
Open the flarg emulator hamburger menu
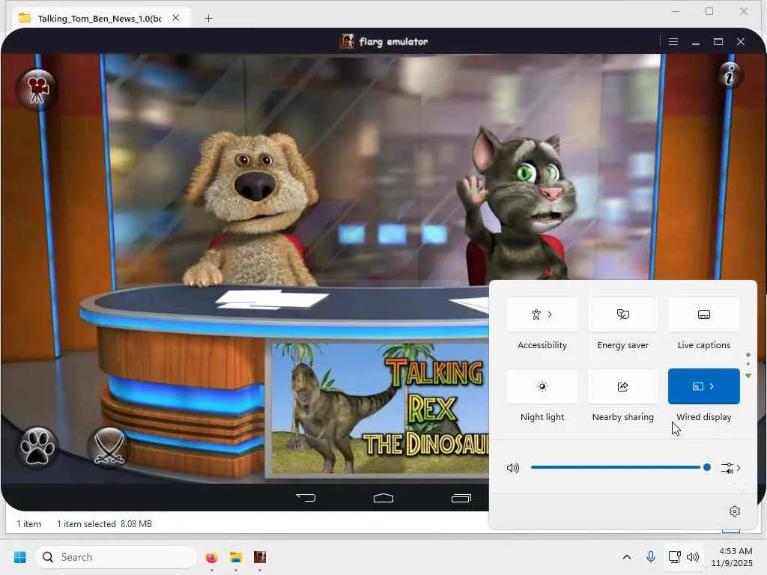(673, 42)
